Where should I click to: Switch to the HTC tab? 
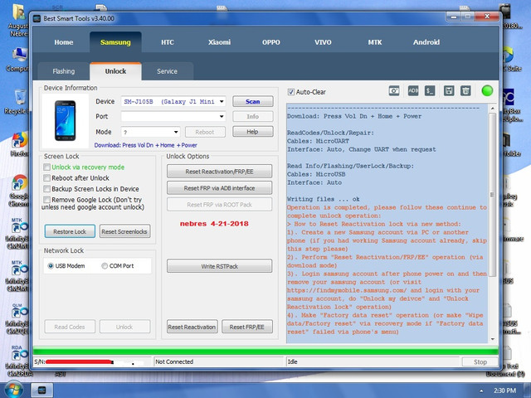pyautogui.click(x=168, y=42)
